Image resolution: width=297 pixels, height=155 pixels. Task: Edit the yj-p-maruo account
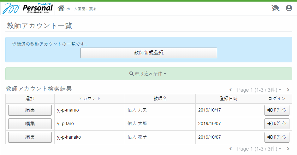pyautogui.click(x=30, y=110)
